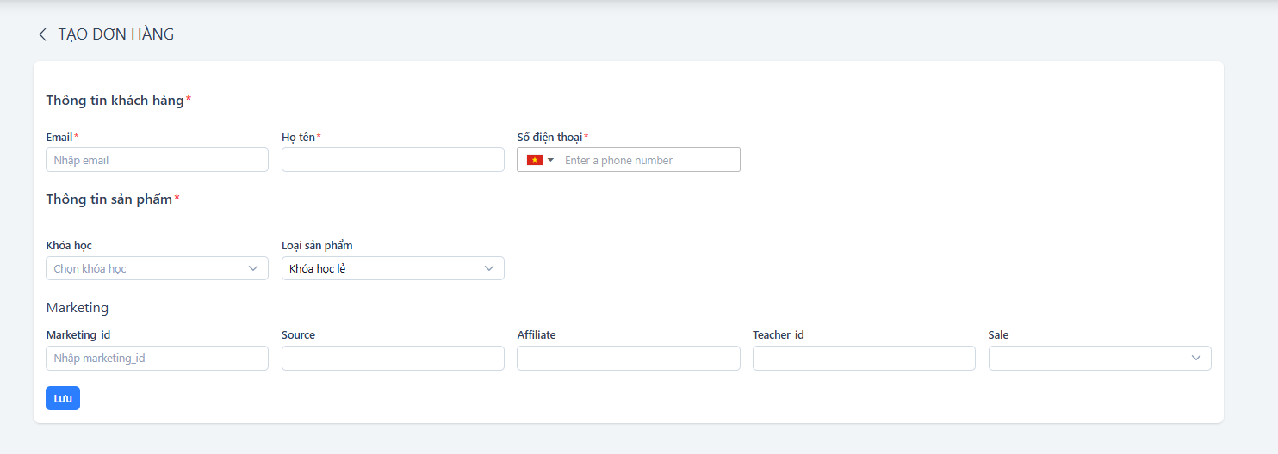Click the Vietnam flag icon in phone field
This screenshot has width=1278, height=454.
click(535, 160)
